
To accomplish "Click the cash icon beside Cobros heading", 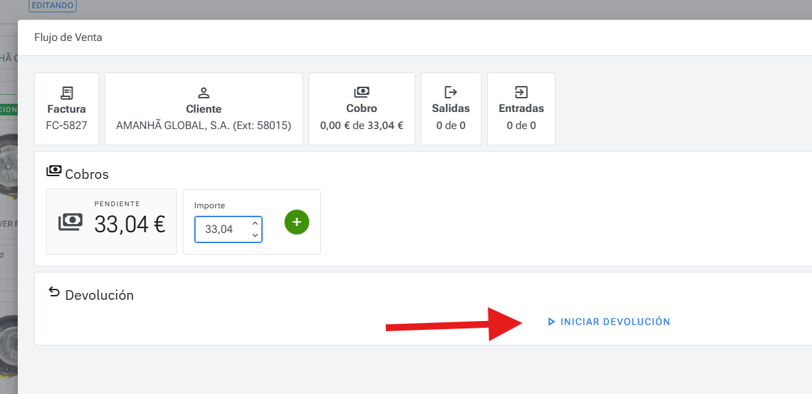I will coord(53,171).
